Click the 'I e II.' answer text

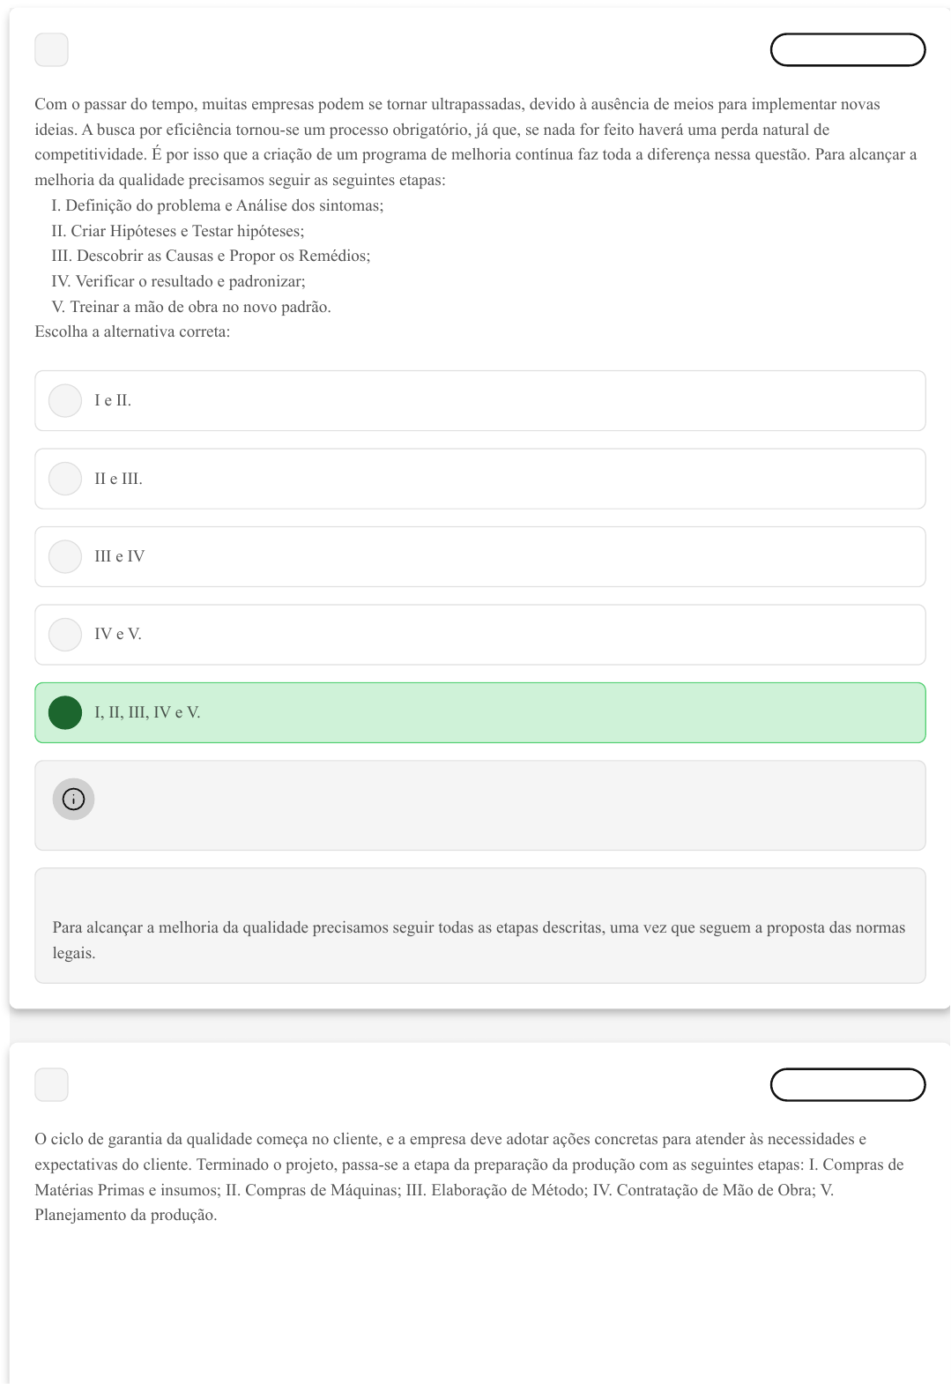pyautogui.click(x=113, y=401)
